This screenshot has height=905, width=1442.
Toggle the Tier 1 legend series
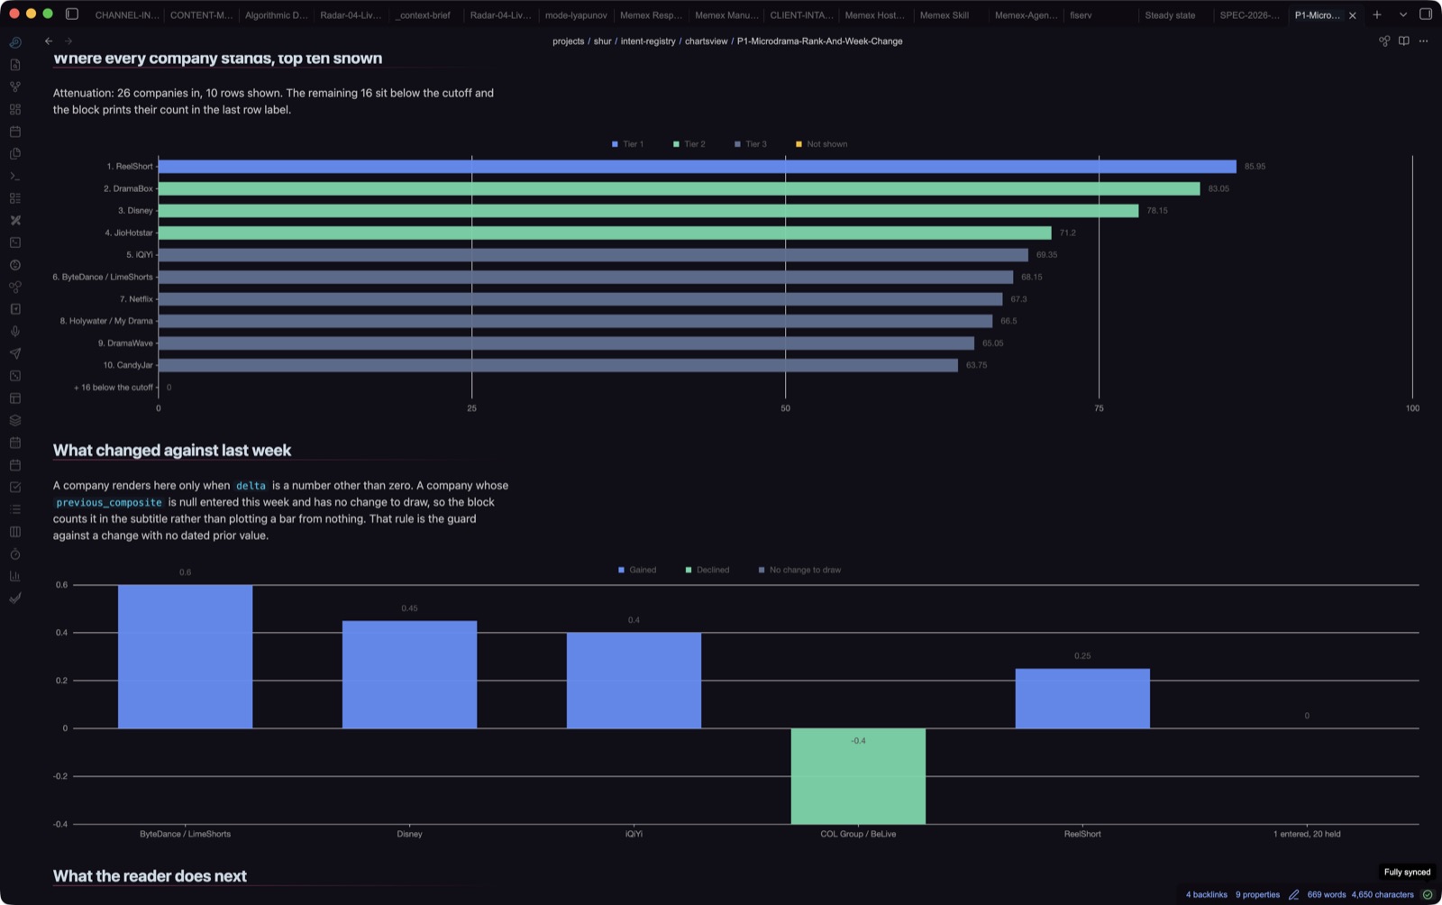pos(628,144)
